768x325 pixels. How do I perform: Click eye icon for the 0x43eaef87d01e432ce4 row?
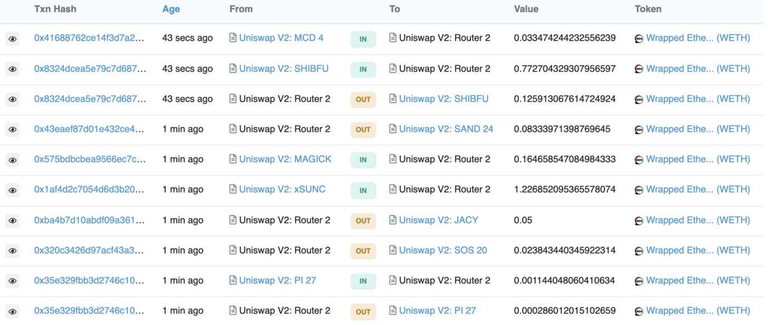pos(12,130)
